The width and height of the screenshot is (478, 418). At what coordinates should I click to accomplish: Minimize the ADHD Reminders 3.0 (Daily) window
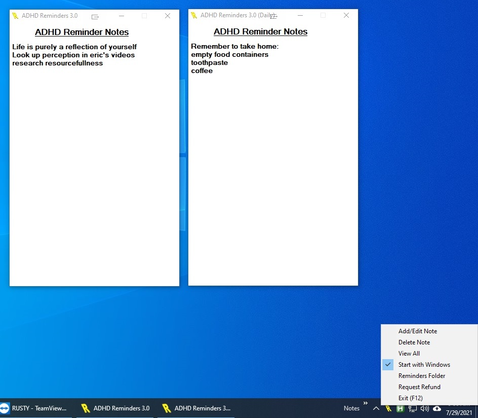coord(300,15)
